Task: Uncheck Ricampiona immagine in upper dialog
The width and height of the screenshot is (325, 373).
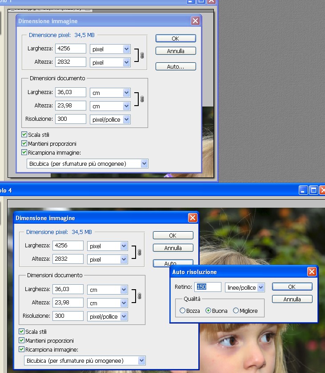Action: tap(24, 152)
